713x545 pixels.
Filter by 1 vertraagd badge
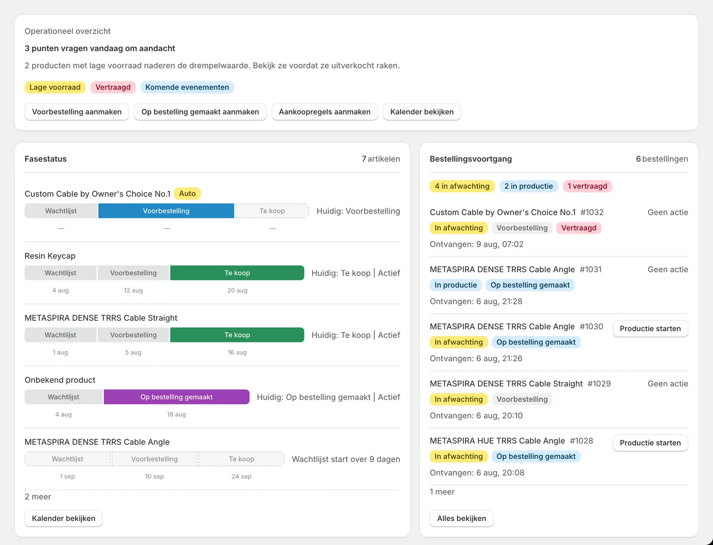point(587,186)
